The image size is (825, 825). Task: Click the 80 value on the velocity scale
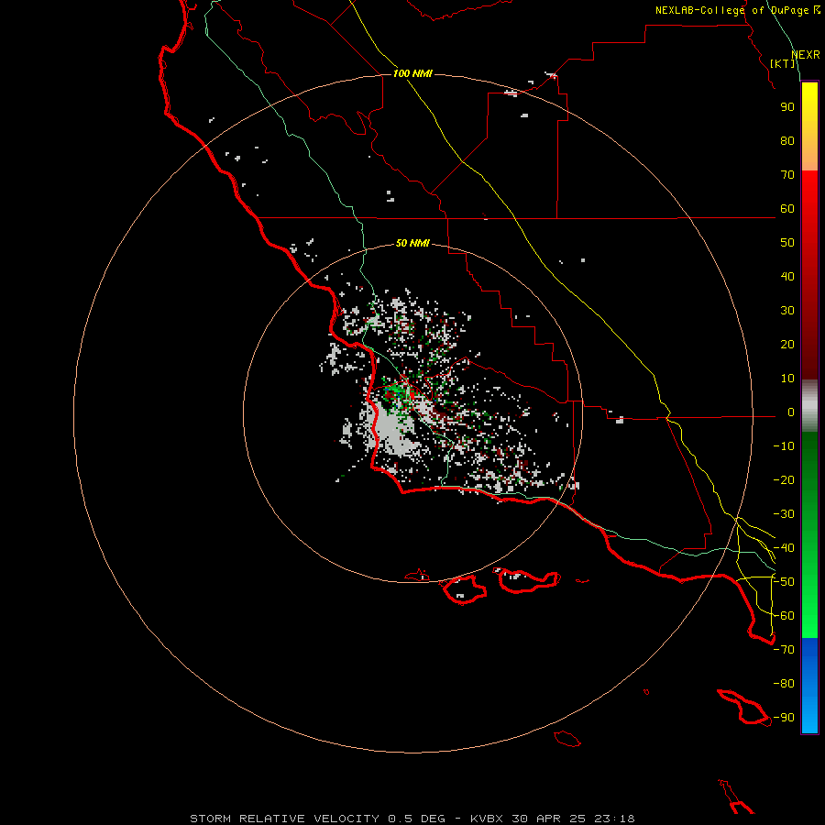pyautogui.click(x=787, y=140)
